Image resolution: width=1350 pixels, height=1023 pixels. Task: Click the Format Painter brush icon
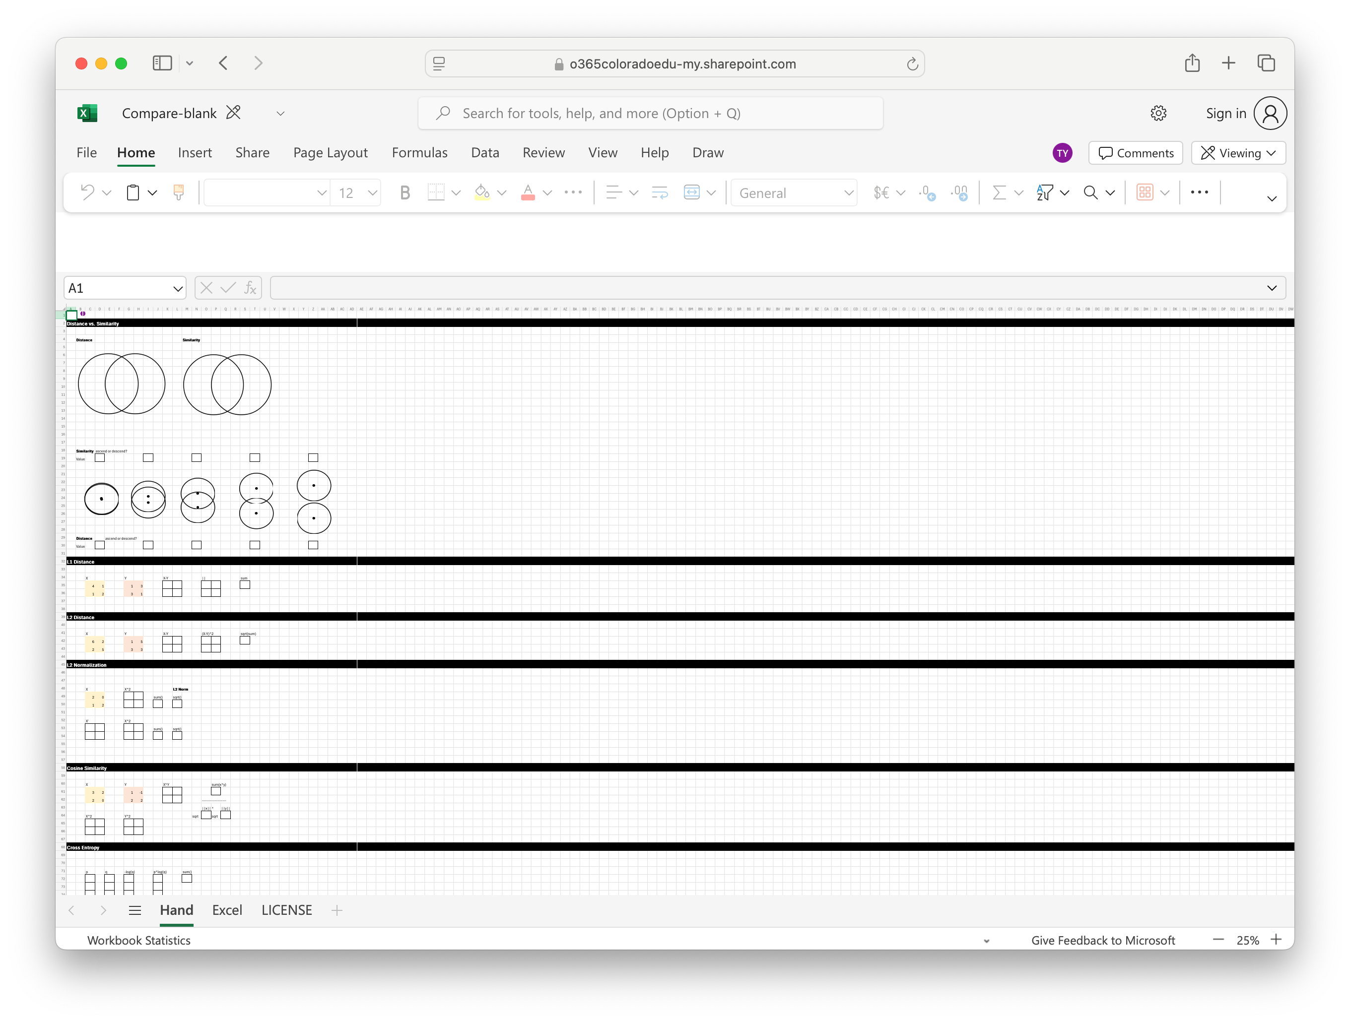tap(179, 193)
